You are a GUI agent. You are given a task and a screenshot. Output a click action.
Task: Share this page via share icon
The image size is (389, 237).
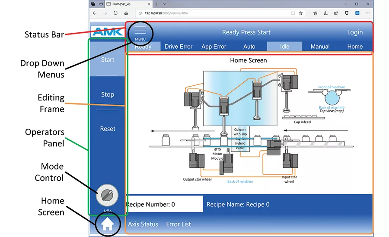pyautogui.click(x=336, y=13)
